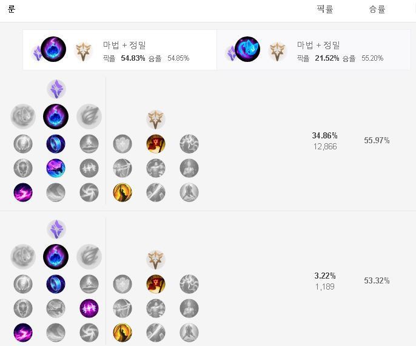The image size is (416, 346).
Task: Click the Scorch rune in the 3.22% build
Action: pos(23,333)
